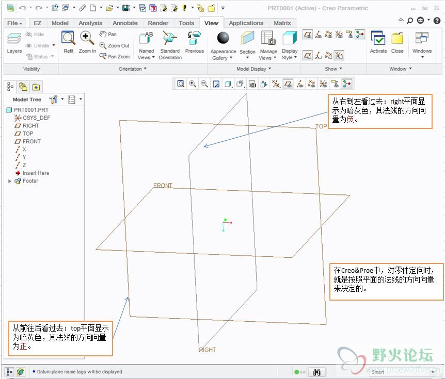The height and width of the screenshot is (379, 445).
Task: Toggle plane display in the ribbon Show group
Action: [x=307, y=35]
